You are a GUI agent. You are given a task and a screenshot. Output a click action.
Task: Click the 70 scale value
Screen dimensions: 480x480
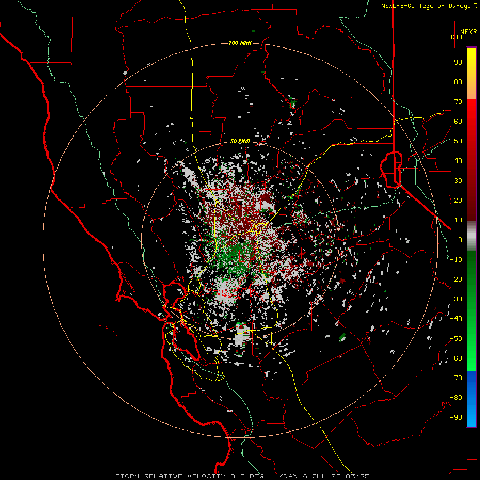458,102
